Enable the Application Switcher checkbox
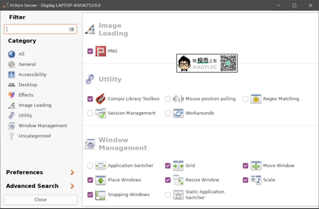Image resolution: width=319 pixels, height=209 pixels. (x=90, y=166)
